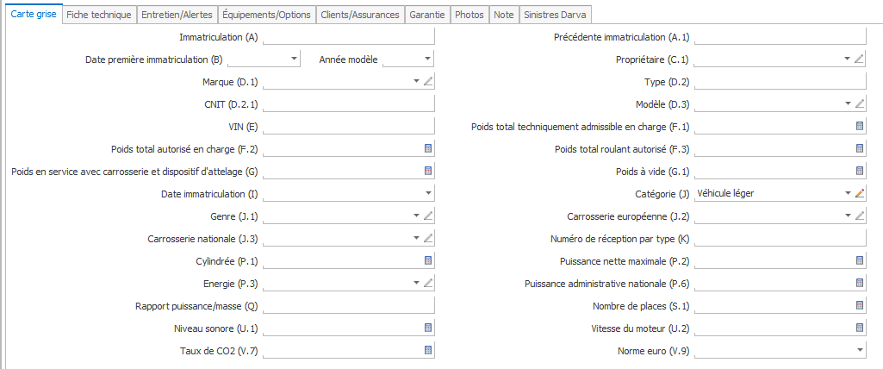
Task: Expand the Norme euro (V.9) dropdown
Action: (859, 350)
